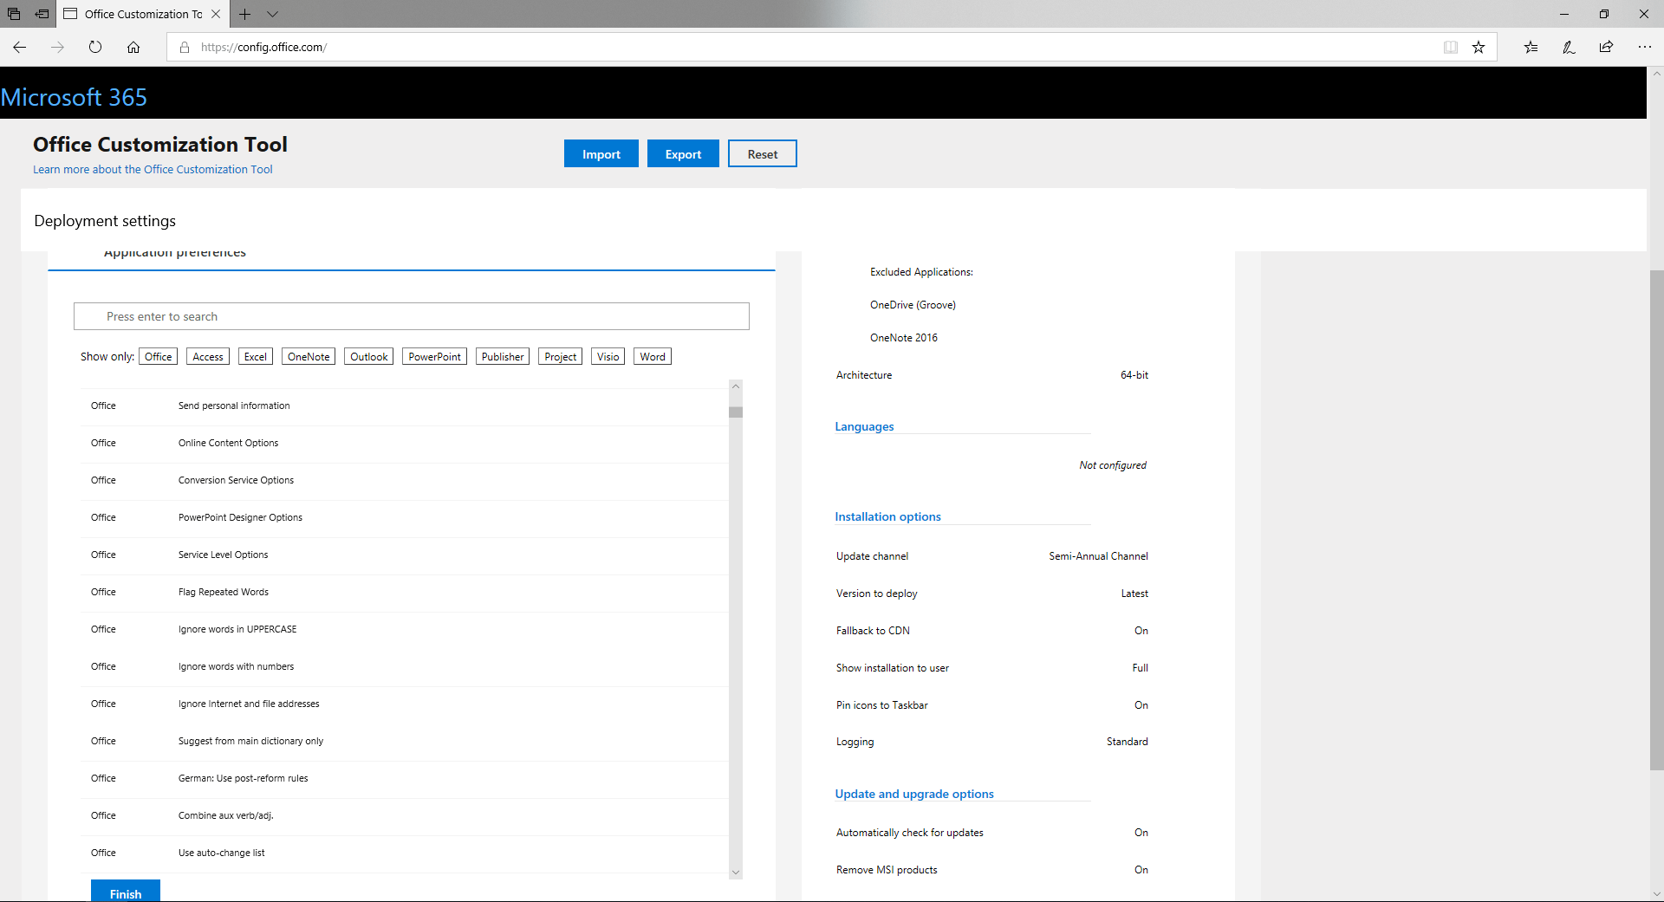Open a new browser tab

[x=245, y=14]
